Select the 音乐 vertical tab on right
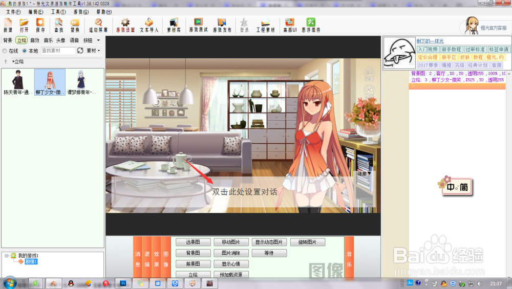Image resolution: width=512 pixels, height=289 pixels. (349, 258)
